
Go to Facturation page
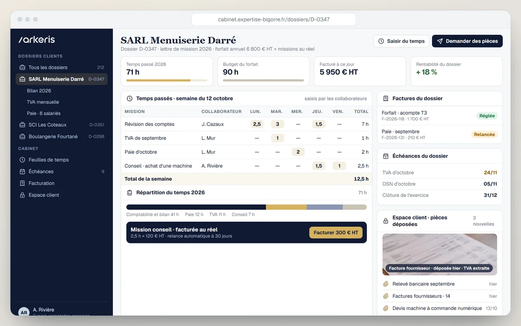click(x=62, y=183)
